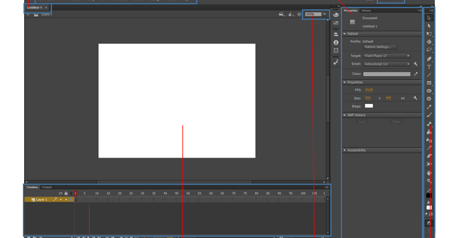Screen dimensions: 454x238
Task: Toggle Snap to Objects magnet option
Action: click(x=429, y=223)
